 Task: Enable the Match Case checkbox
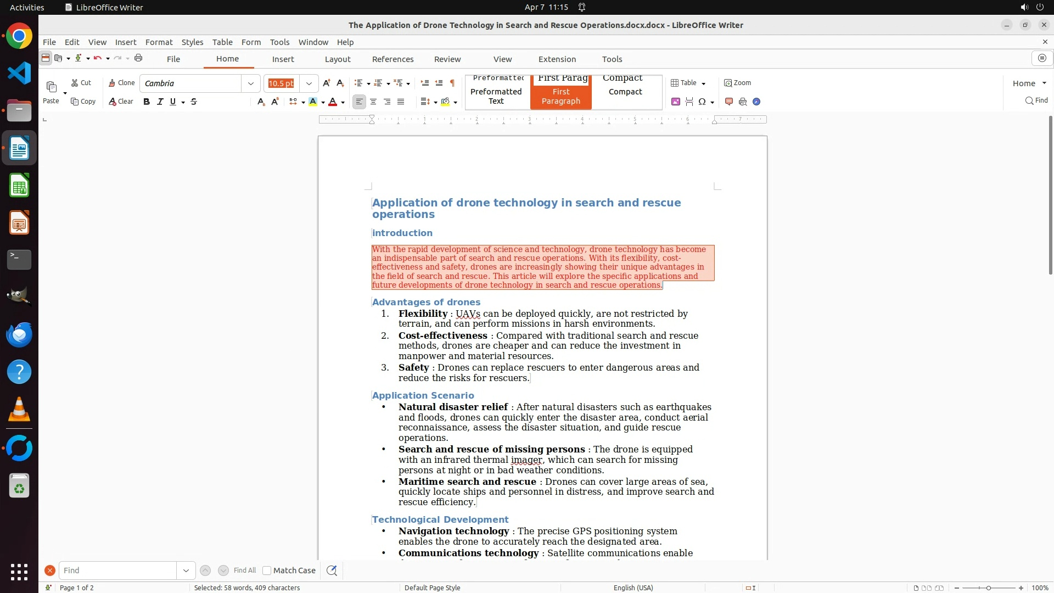point(267,570)
